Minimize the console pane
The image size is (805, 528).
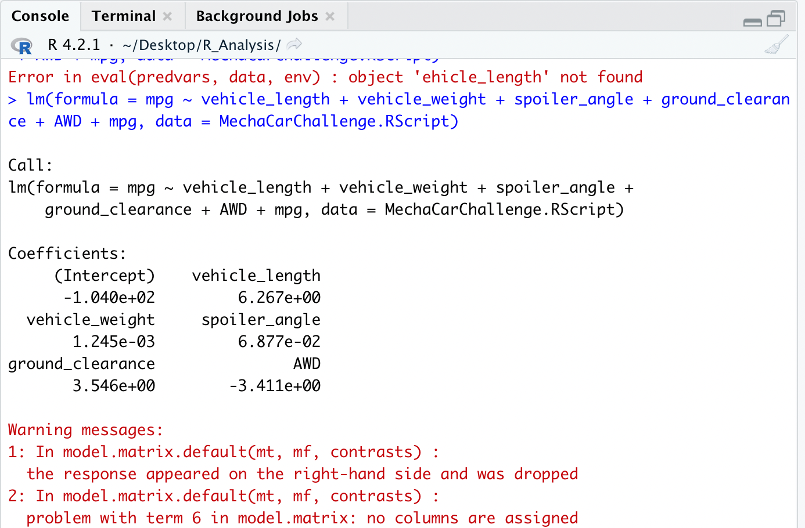click(x=752, y=22)
